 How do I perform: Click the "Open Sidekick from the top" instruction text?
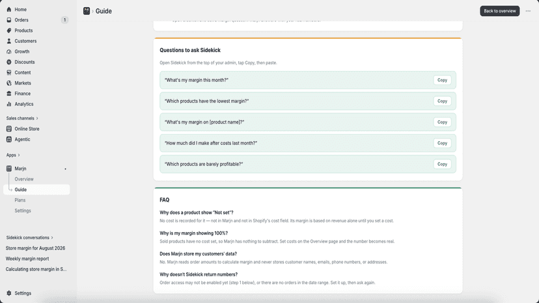coord(218,63)
